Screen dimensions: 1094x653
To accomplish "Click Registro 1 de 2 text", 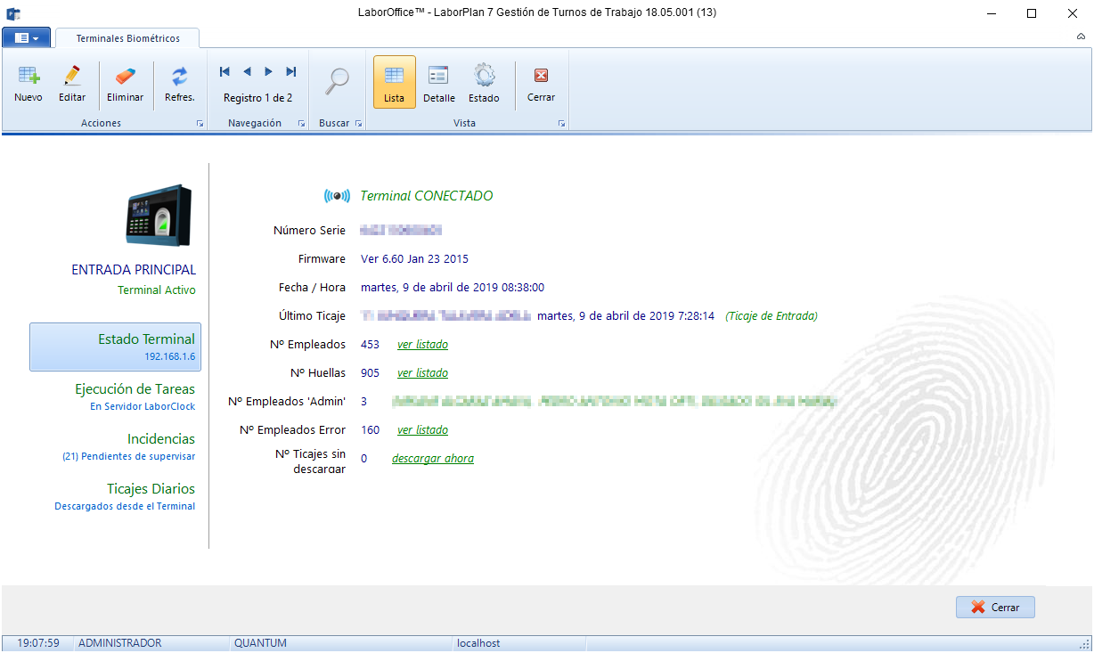I will (257, 98).
